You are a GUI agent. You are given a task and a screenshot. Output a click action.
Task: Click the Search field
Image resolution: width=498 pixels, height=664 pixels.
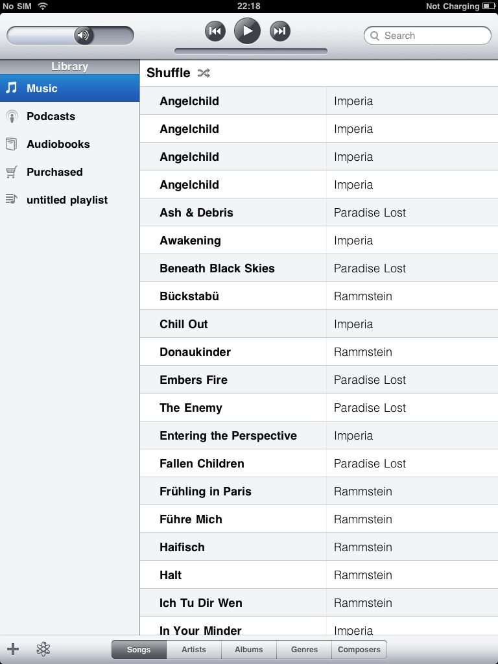tap(427, 36)
